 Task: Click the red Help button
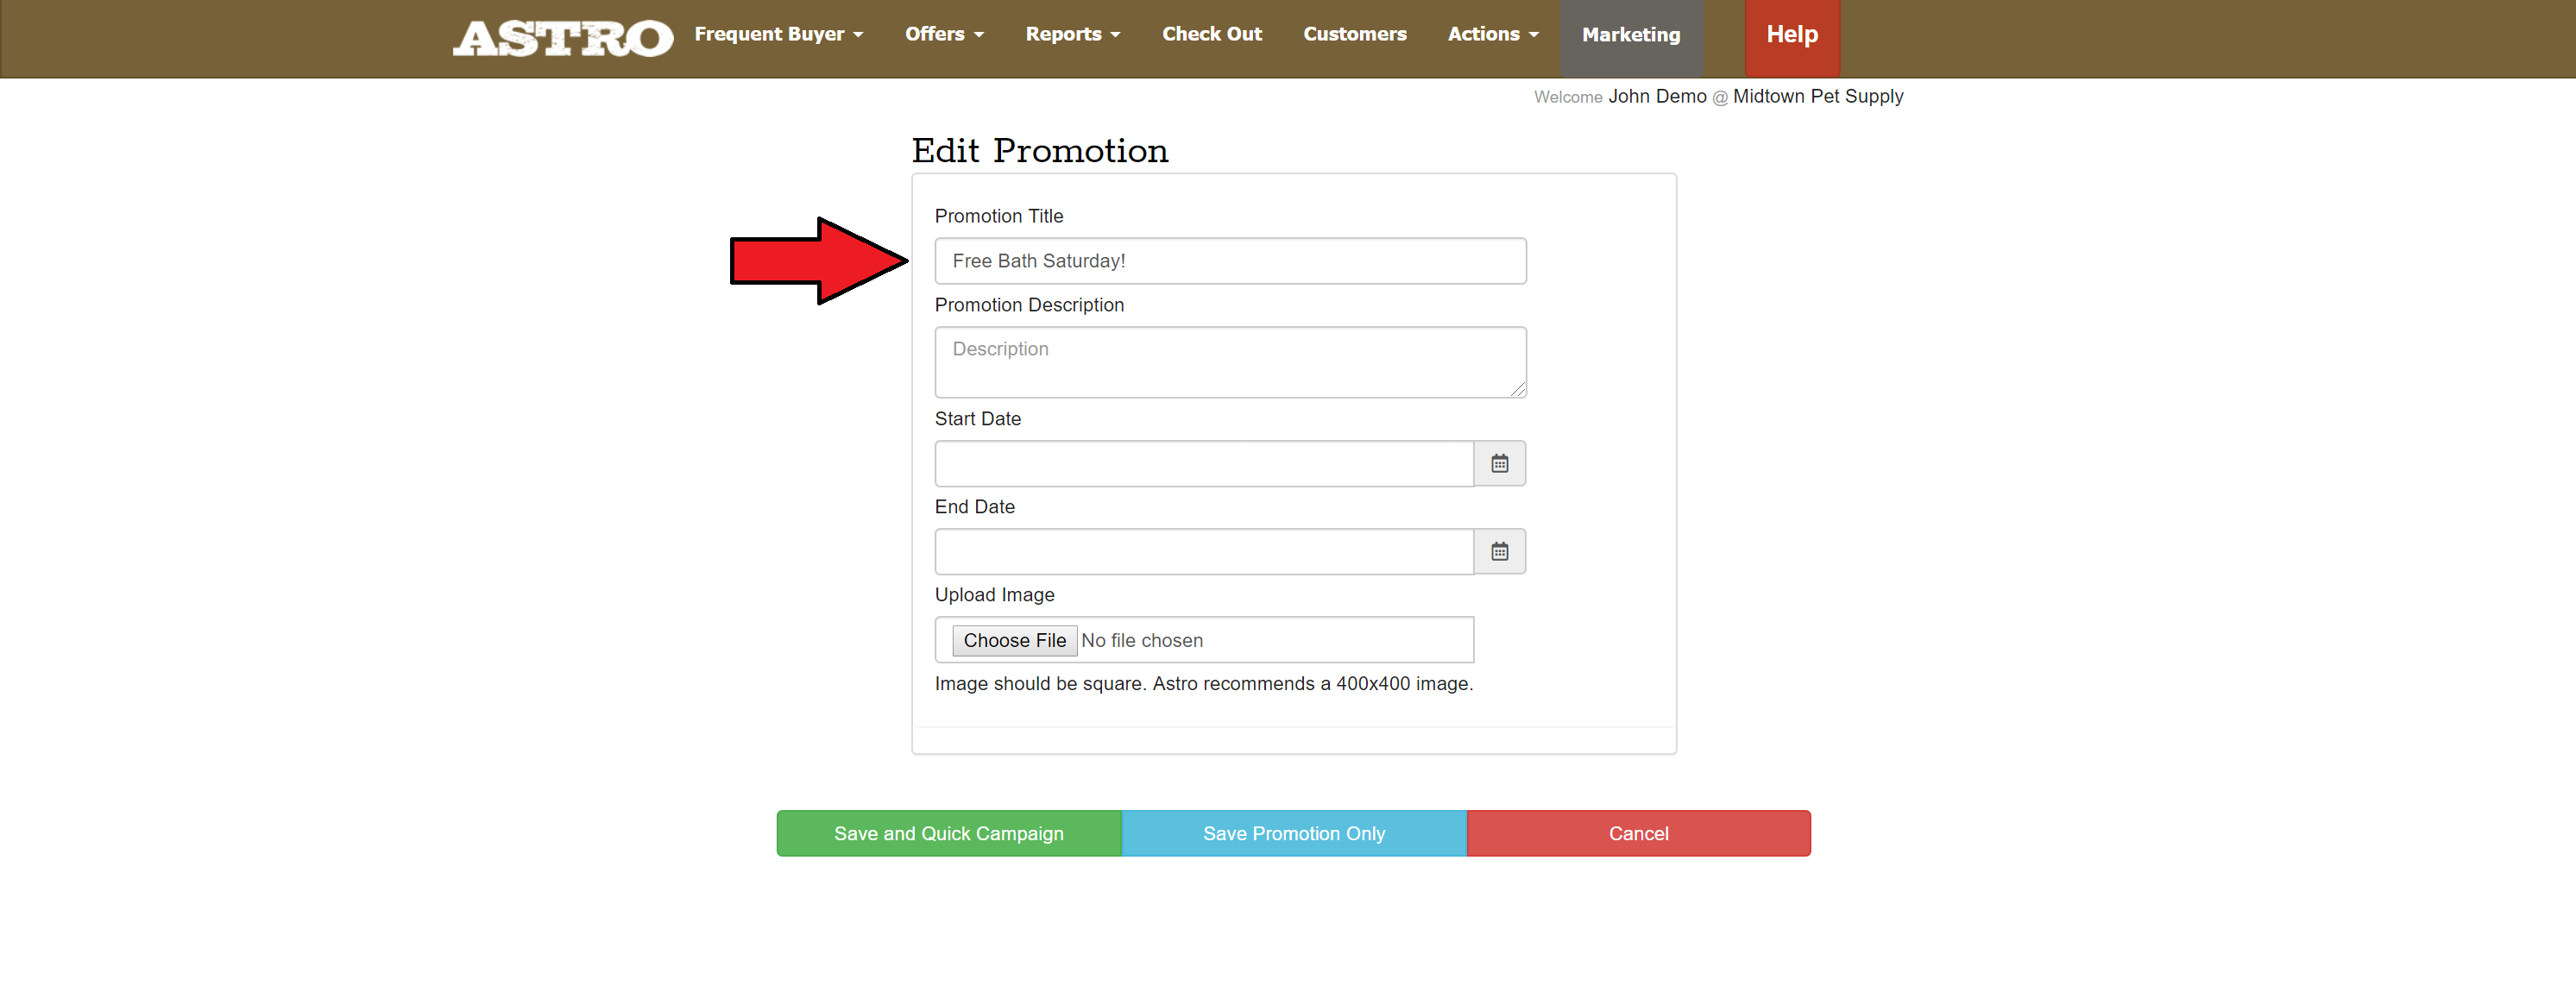1791,35
